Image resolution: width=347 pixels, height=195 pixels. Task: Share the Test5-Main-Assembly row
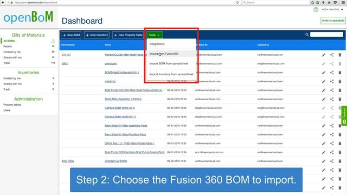[332, 99]
